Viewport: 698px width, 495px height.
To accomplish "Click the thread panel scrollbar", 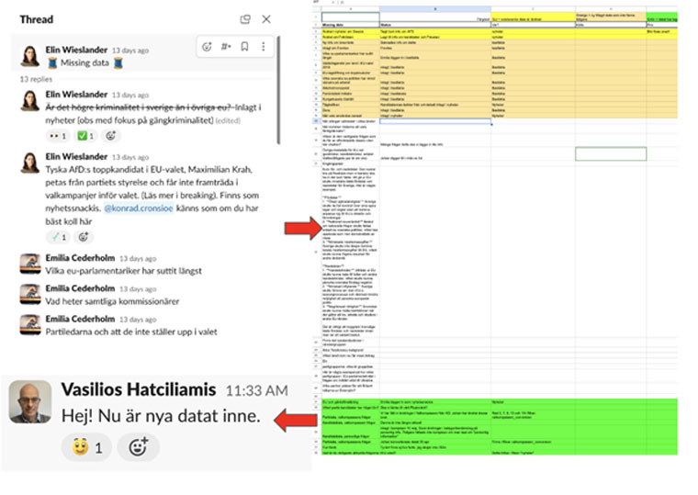I will 278,90.
